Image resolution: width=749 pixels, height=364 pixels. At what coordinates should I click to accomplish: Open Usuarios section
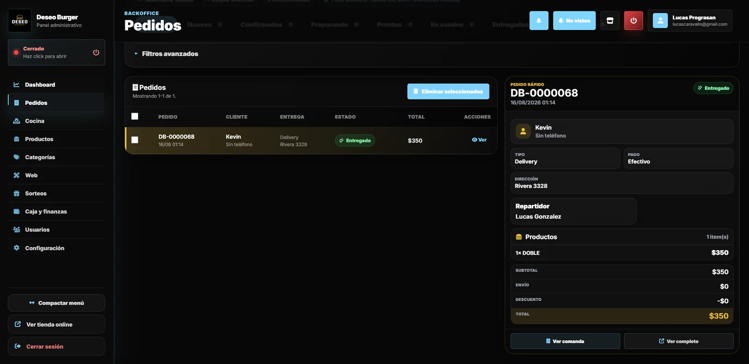[56, 230]
